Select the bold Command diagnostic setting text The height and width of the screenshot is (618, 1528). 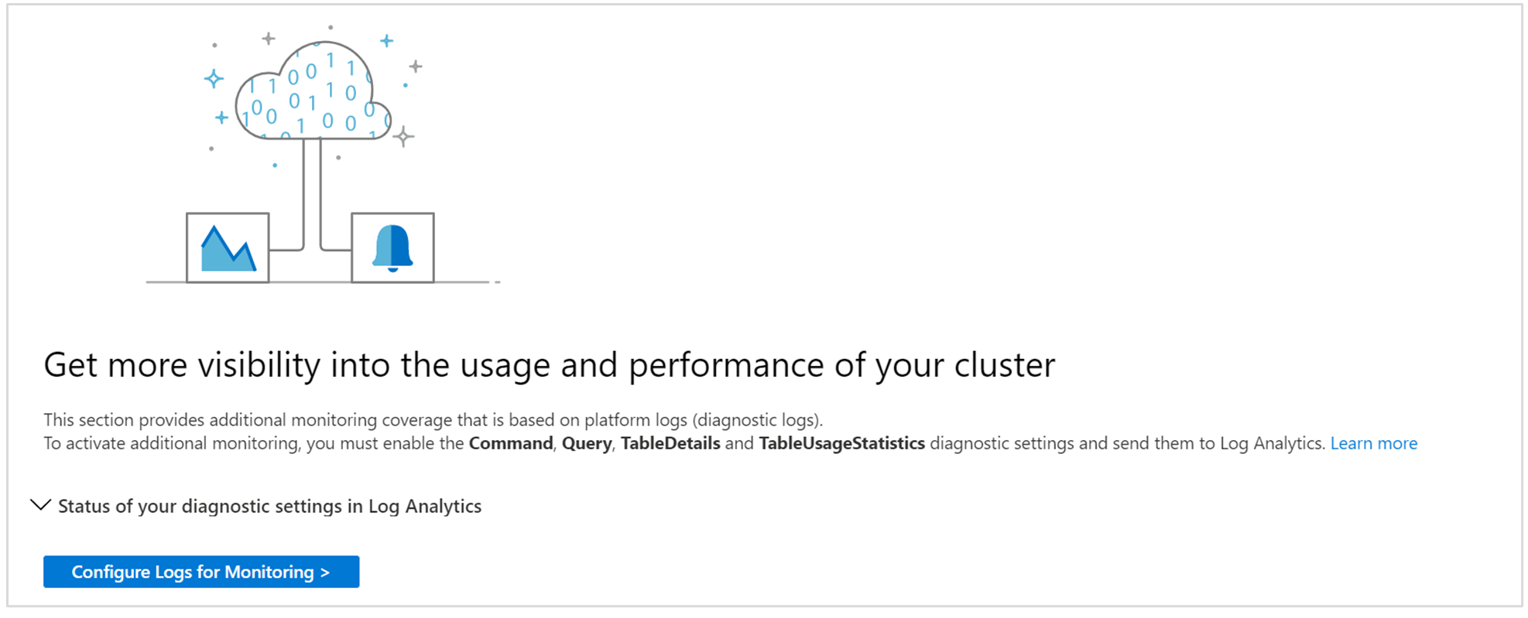tap(509, 443)
